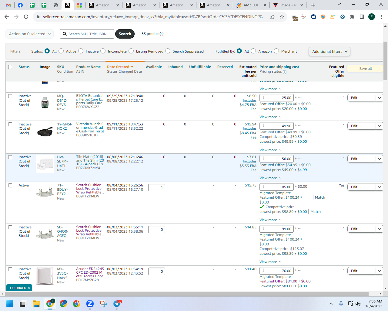Open Zoom from the taskbar
Image resolution: width=388 pixels, height=311 pixels.
(90, 304)
